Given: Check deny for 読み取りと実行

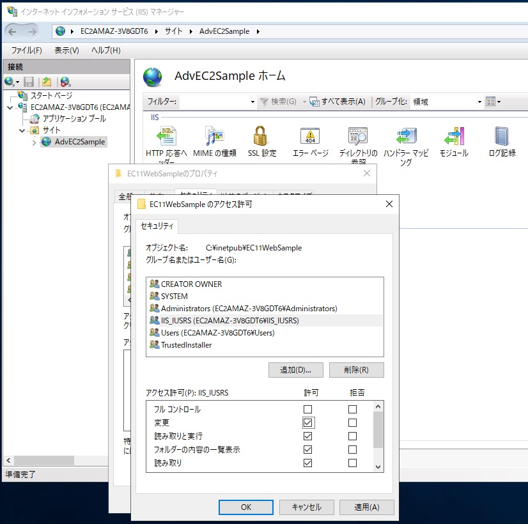Looking at the screenshot, I should pos(353,436).
